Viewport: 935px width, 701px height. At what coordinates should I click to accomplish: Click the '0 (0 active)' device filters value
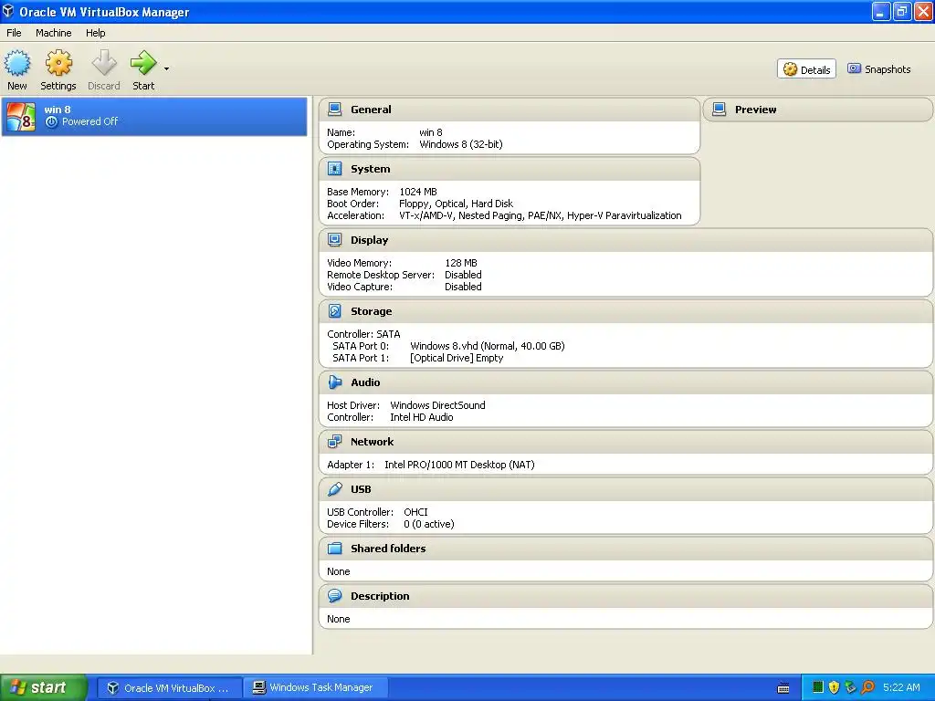coord(429,524)
